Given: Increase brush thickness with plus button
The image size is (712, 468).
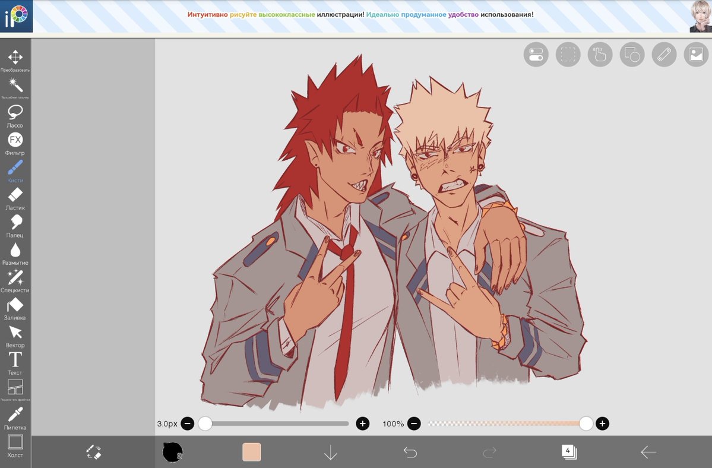Looking at the screenshot, I should click(x=362, y=423).
